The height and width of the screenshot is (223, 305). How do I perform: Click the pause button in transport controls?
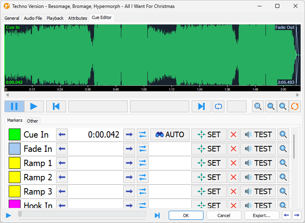pyautogui.click(x=14, y=106)
